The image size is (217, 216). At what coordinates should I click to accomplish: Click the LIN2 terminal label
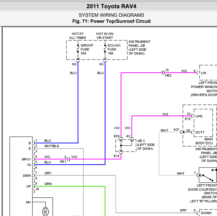tap(199, 116)
